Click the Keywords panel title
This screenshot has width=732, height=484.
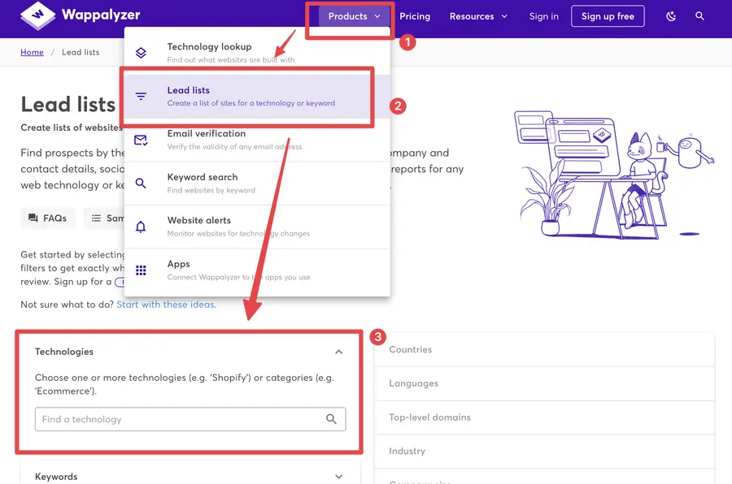(x=56, y=477)
